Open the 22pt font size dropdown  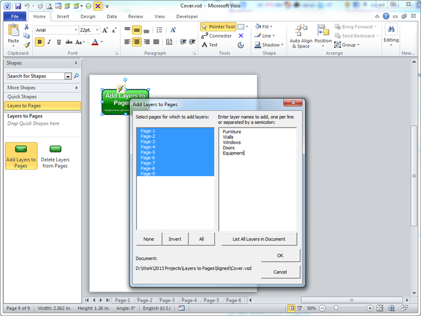pyautogui.click(x=97, y=30)
